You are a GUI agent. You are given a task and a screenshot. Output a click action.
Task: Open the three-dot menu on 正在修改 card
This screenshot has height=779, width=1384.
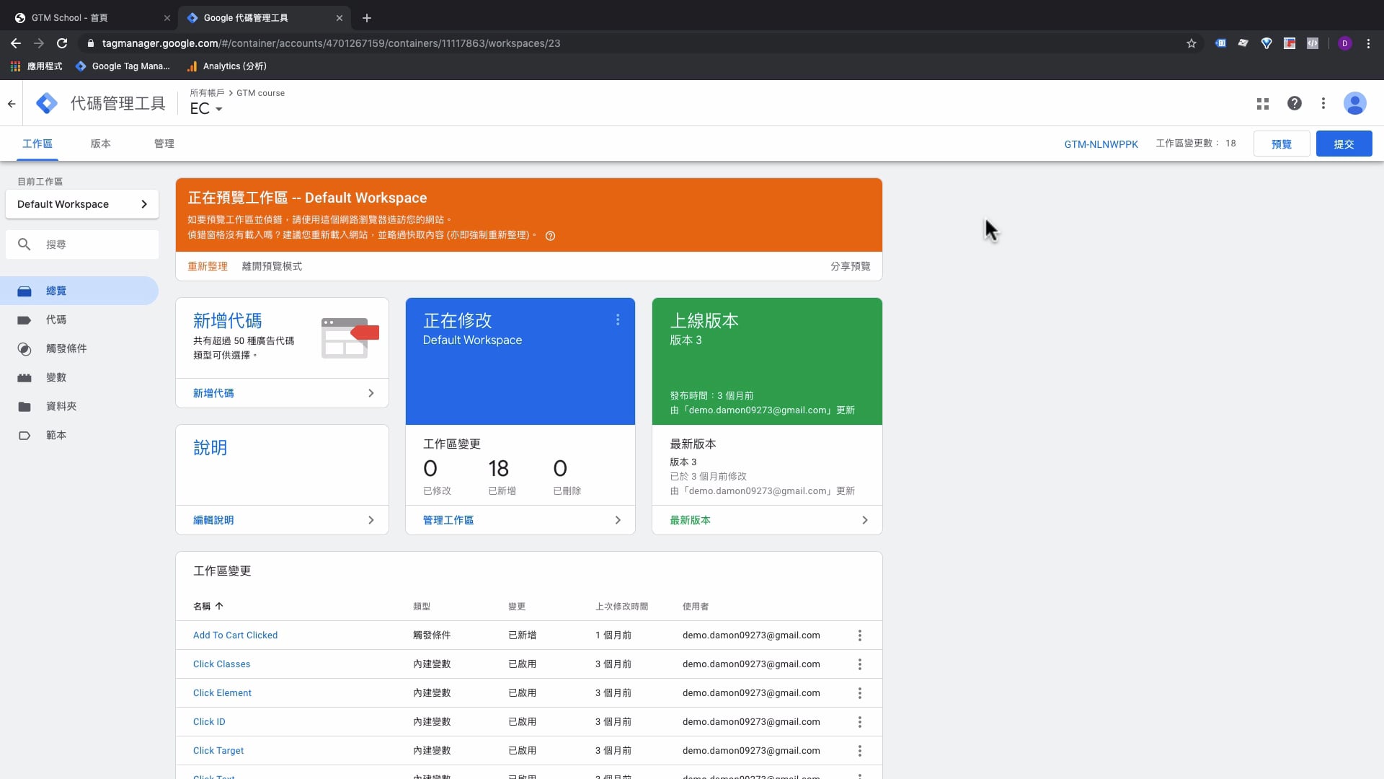618,320
